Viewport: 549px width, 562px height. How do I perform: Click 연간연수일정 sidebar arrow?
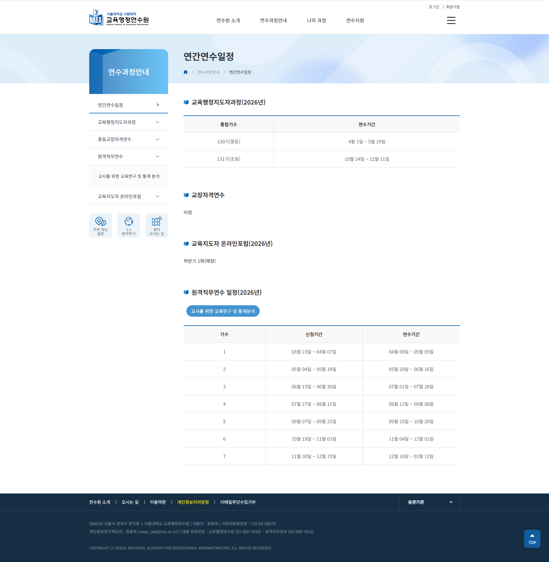(158, 105)
